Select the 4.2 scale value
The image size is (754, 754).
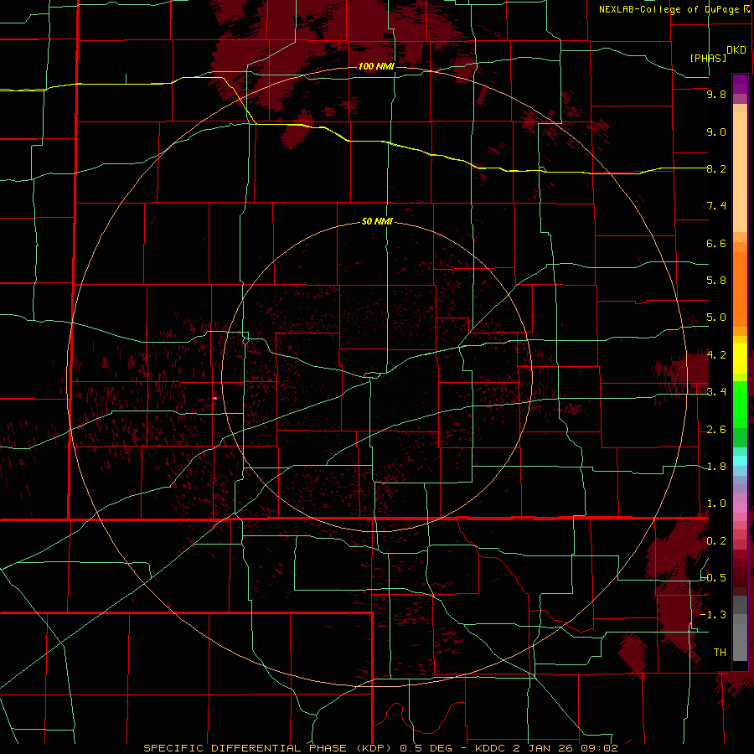[716, 355]
